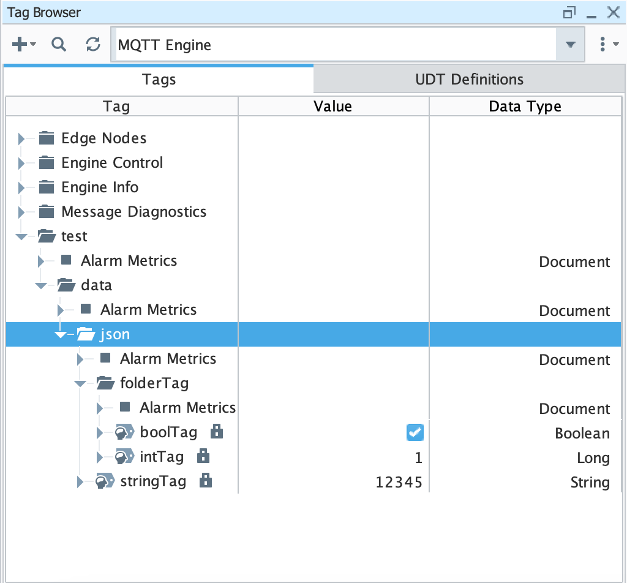Expand the Message Diagnostics folder
This screenshot has height=583, width=627.
[x=22, y=213]
